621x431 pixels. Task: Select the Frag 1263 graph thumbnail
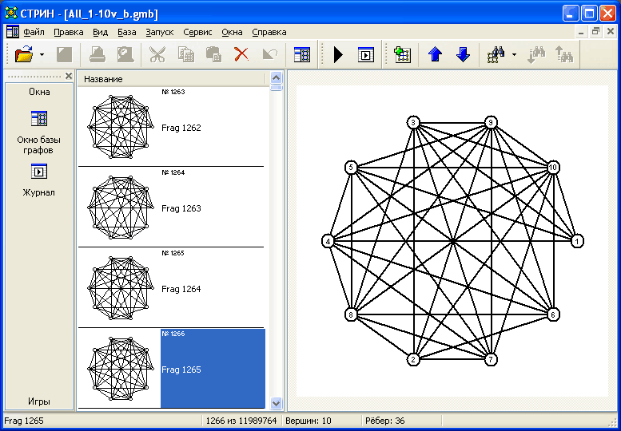pyautogui.click(x=121, y=208)
